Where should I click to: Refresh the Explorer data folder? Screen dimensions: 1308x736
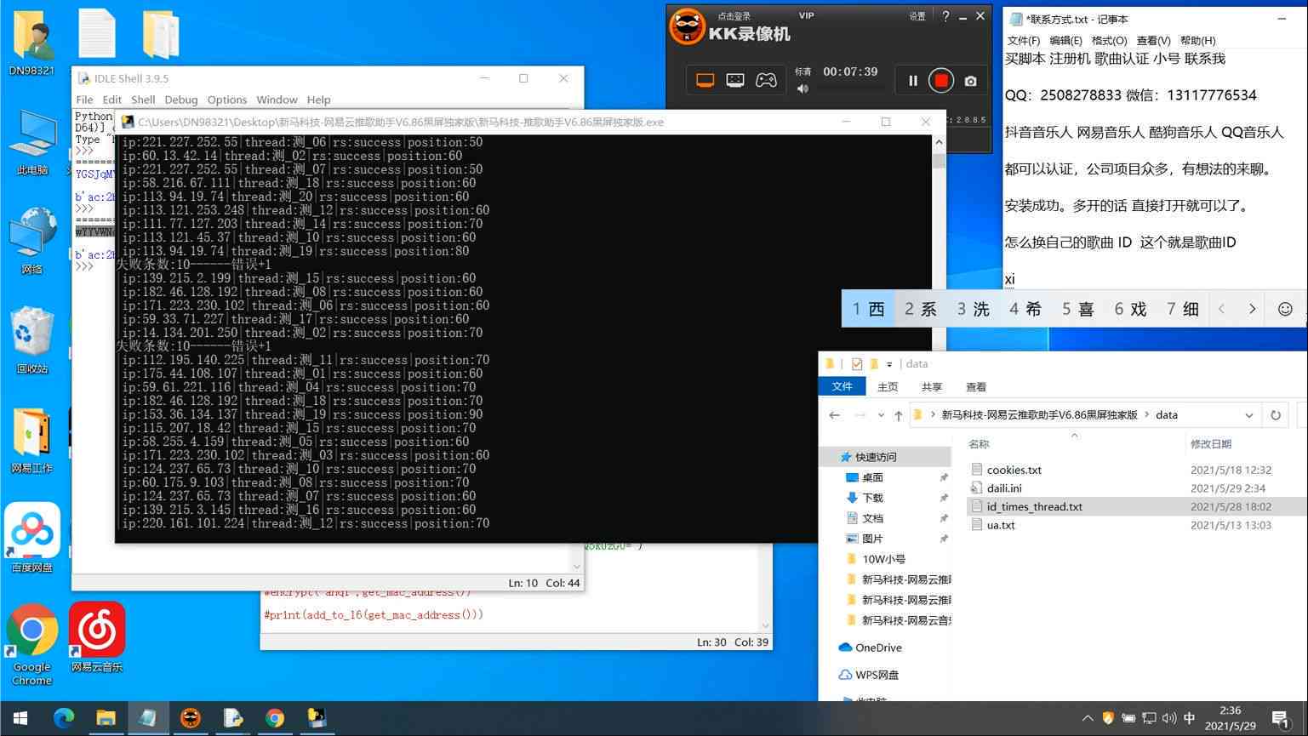coord(1275,415)
